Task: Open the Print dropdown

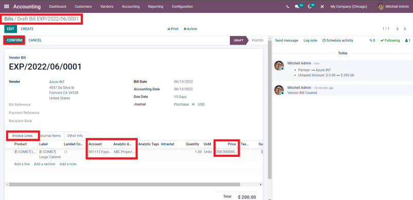Action: (x=173, y=29)
